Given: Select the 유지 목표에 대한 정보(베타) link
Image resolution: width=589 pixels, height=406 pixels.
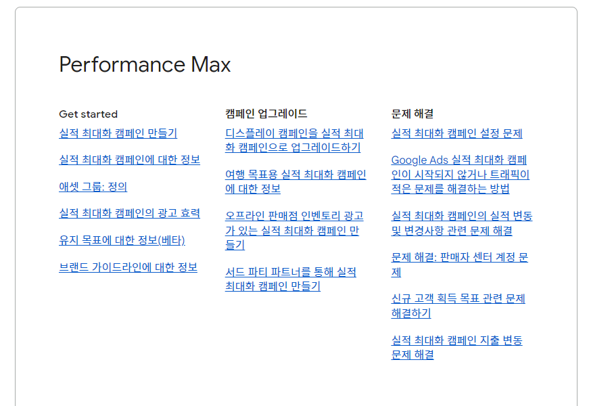Looking at the screenshot, I should pyautogui.click(x=122, y=240).
